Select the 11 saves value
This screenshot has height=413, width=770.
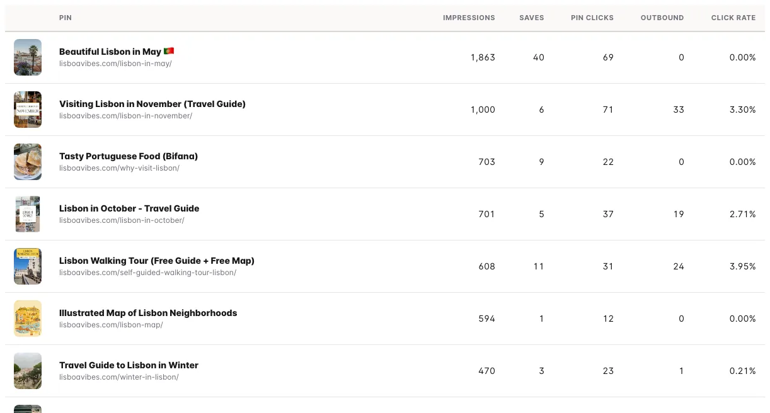pyautogui.click(x=539, y=266)
